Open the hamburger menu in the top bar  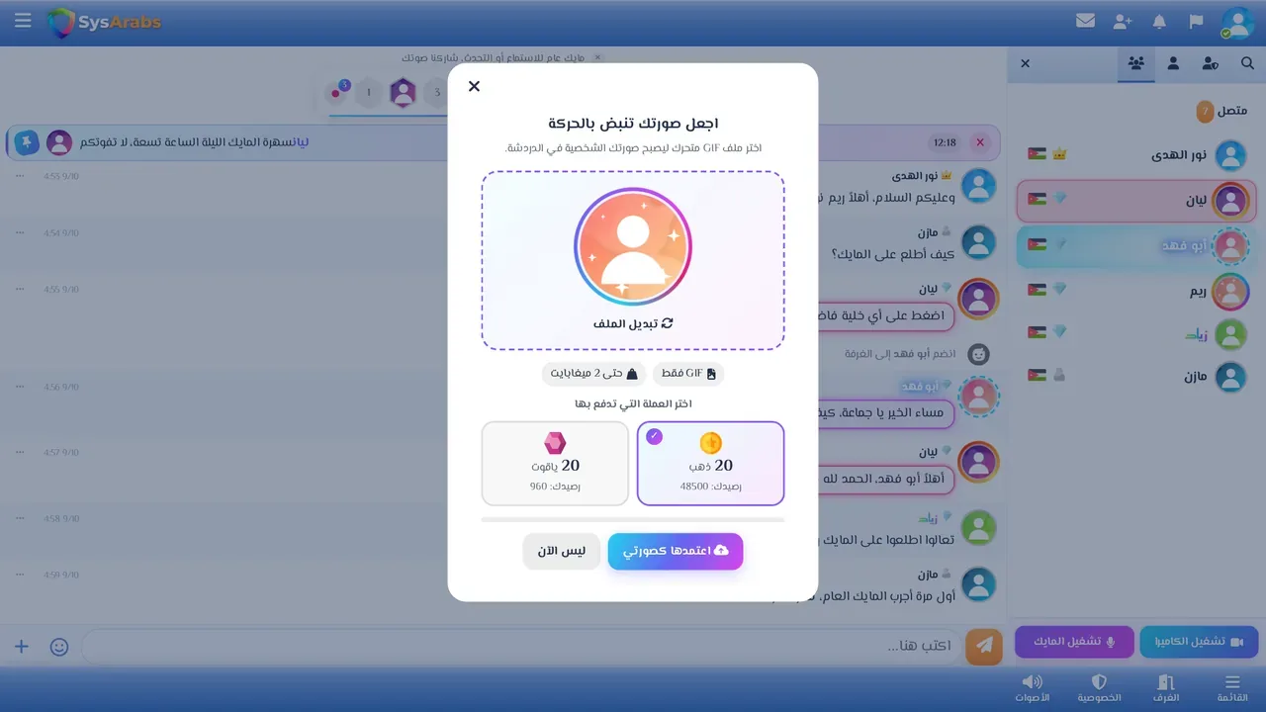[x=23, y=21]
